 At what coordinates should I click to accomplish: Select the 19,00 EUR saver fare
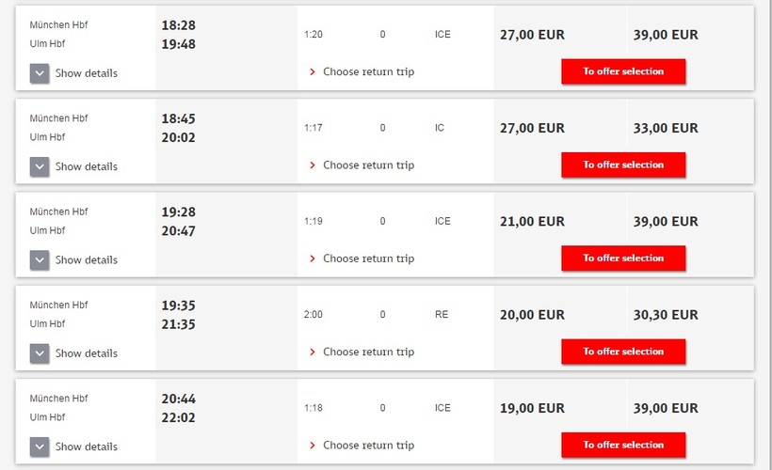(532, 408)
